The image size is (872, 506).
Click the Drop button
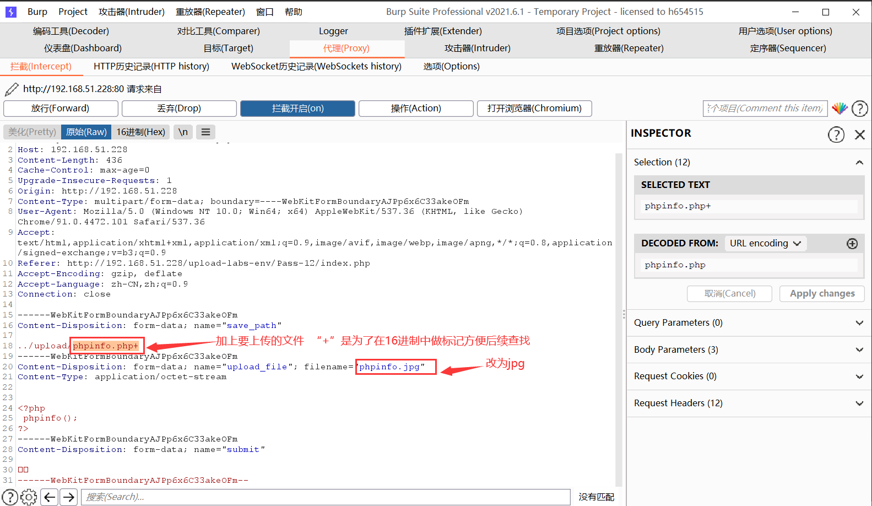(x=179, y=109)
